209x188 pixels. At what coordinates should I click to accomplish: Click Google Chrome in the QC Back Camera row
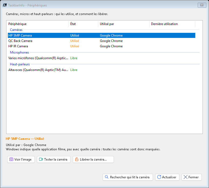tap(111, 41)
